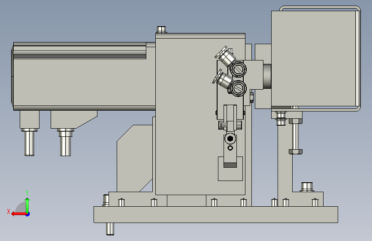Image resolution: width=372 pixels, height=241 pixels.
Task: Select the bolt head atop the central block
Action: point(161,30)
